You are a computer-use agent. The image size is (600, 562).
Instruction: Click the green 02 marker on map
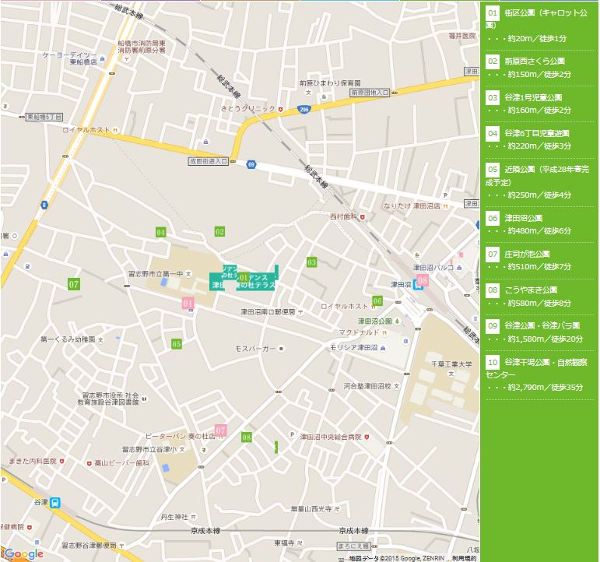pos(219,231)
